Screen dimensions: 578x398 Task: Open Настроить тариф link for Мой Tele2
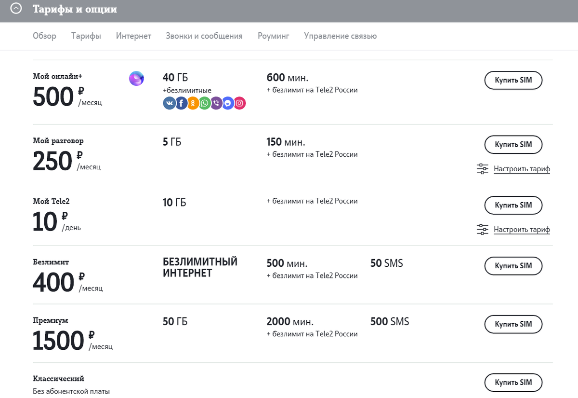[x=522, y=230]
